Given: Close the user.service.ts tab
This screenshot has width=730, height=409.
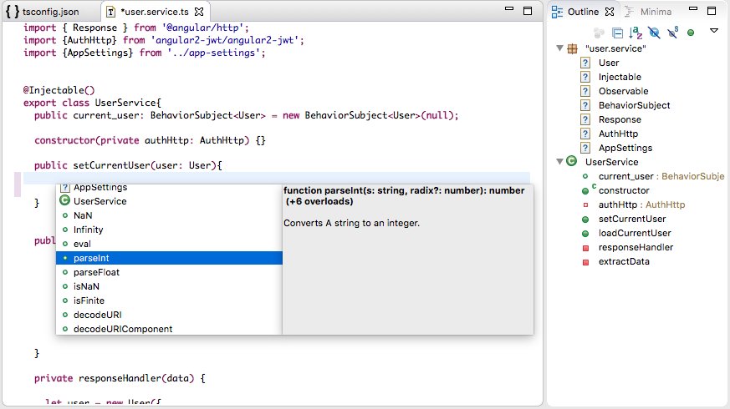Looking at the screenshot, I should point(199,12).
